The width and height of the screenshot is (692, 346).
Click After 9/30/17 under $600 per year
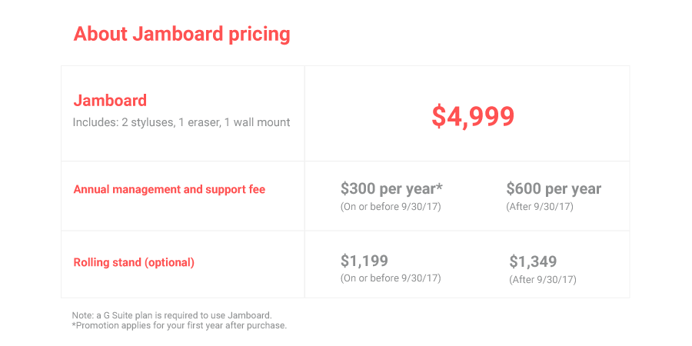(x=540, y=207)
